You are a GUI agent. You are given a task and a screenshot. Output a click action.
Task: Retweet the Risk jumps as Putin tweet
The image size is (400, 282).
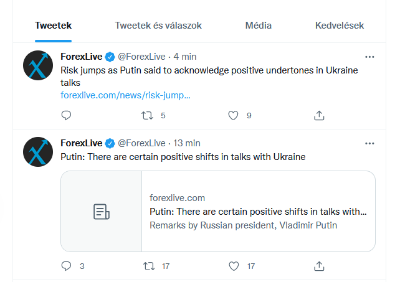148,116
